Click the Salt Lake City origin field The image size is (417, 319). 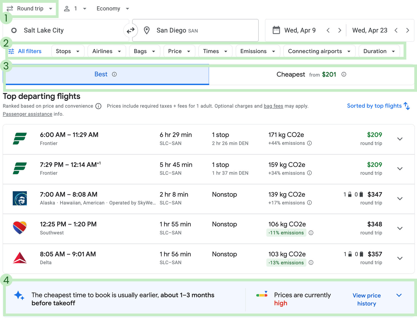click(66, 30)
